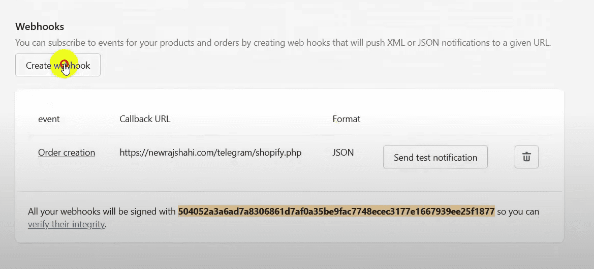Click the 'so you can' text after the key

tap(518, 212)
